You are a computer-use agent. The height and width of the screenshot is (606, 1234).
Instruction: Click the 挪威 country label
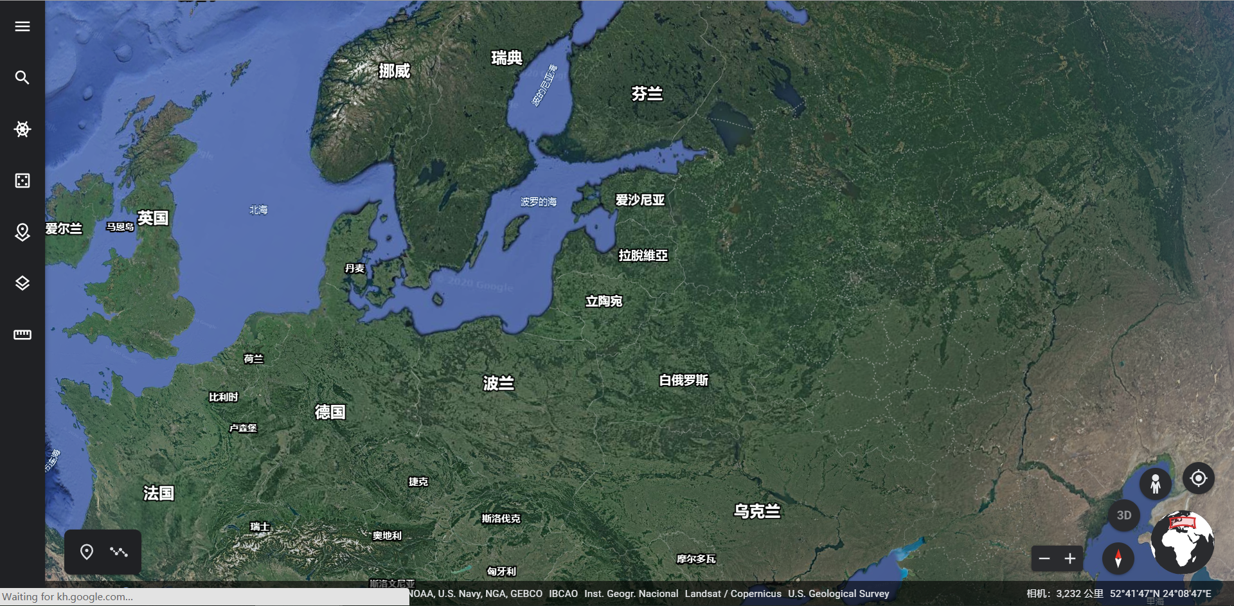pyautogui.click(x=395, y=71)
